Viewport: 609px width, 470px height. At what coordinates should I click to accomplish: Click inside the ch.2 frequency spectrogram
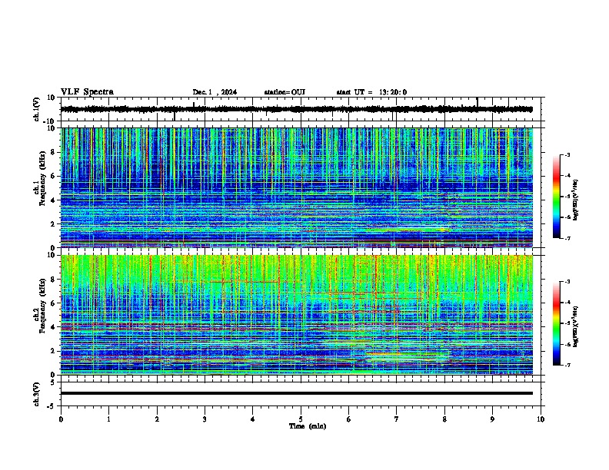click(x=297, y=315)
